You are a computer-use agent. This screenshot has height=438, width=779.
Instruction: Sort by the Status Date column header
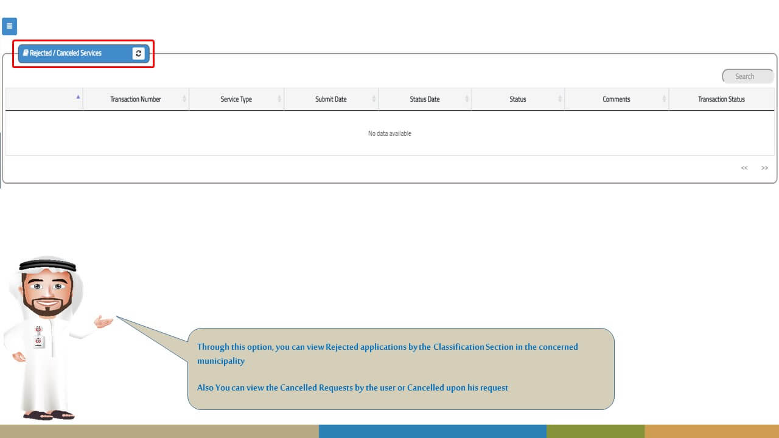point(424,99)
